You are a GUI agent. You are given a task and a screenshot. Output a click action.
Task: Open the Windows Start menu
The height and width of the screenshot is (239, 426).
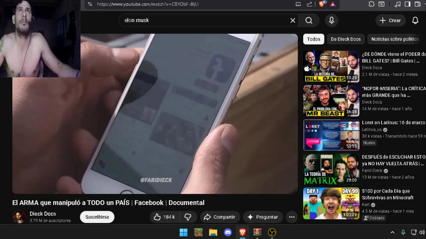183,232
